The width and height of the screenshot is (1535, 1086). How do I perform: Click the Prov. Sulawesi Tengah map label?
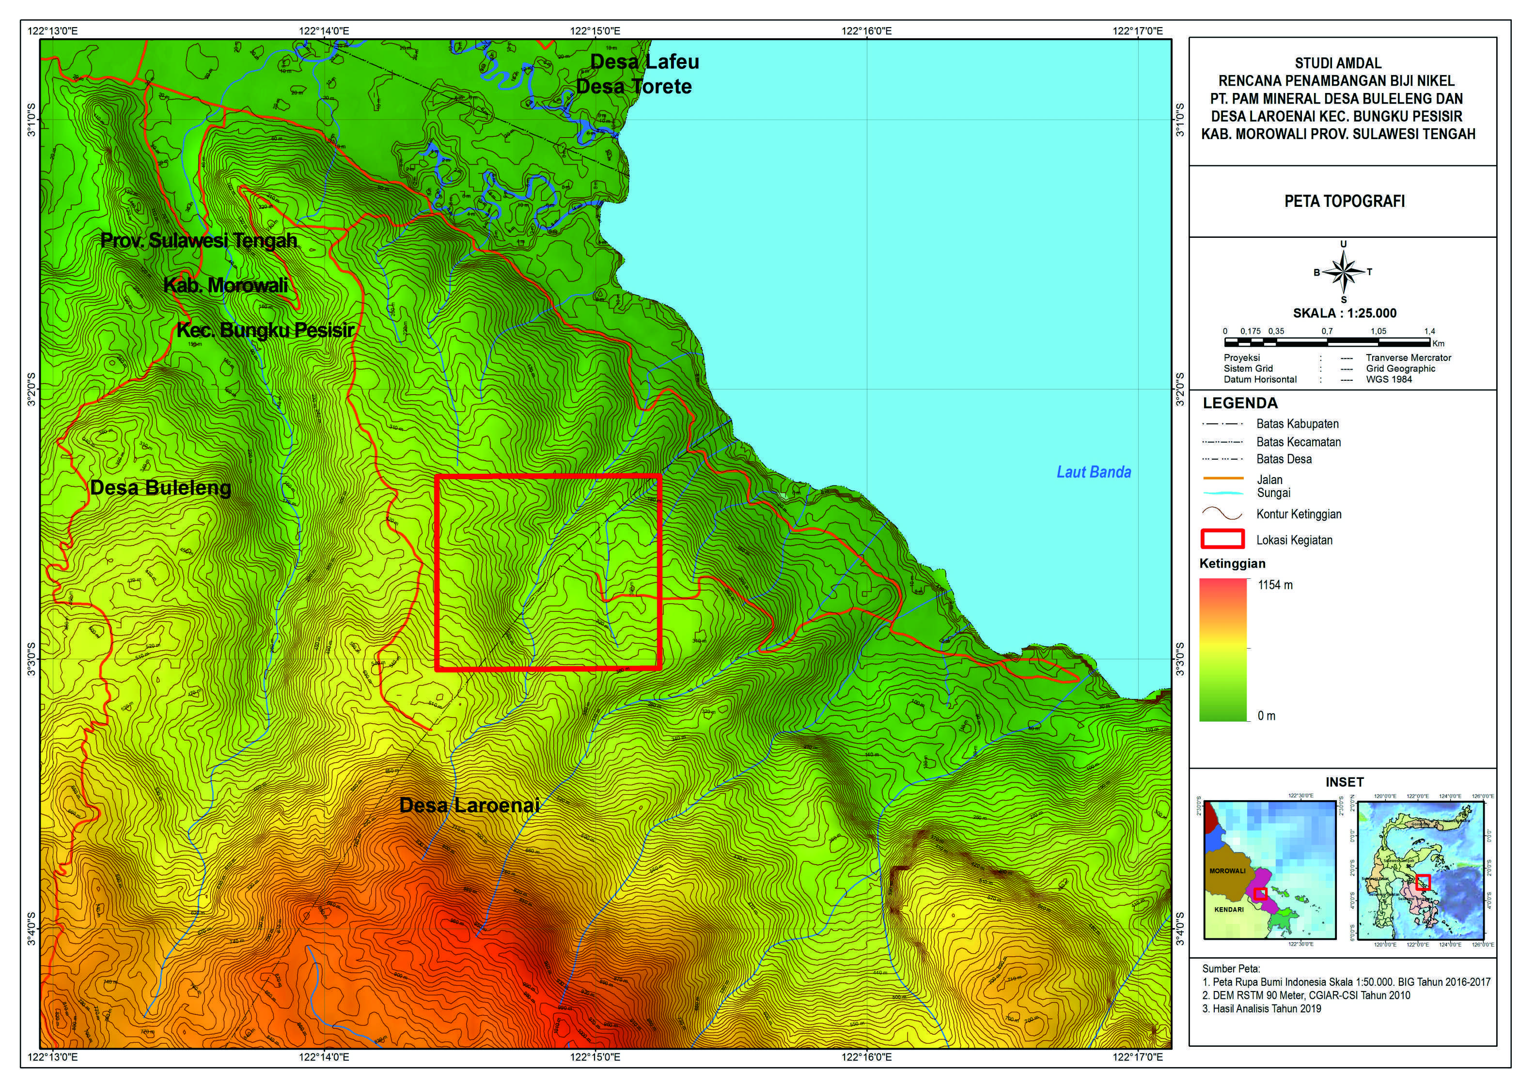pos(199,240)
